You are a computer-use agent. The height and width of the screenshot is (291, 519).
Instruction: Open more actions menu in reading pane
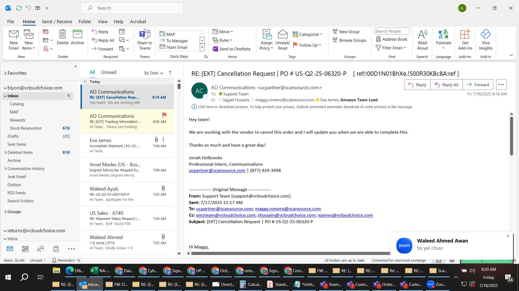point(501,85)
